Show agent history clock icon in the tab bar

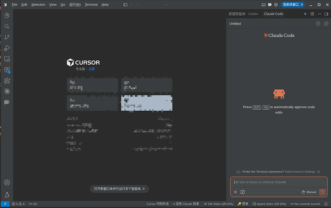click(x=312, y=14)
